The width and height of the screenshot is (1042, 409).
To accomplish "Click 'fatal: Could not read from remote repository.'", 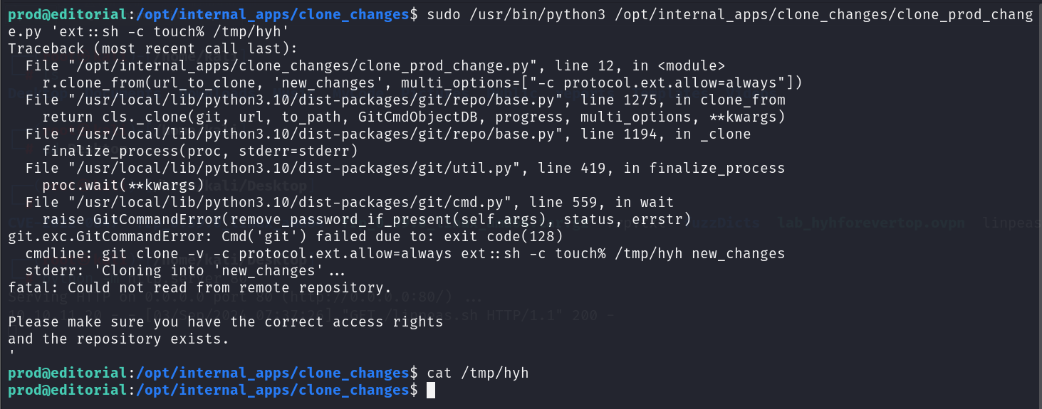I will [199, 287].
